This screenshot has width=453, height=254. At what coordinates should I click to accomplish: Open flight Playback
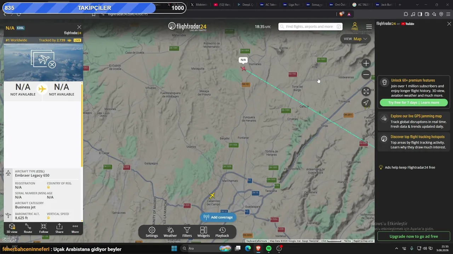tap(222, 232)
